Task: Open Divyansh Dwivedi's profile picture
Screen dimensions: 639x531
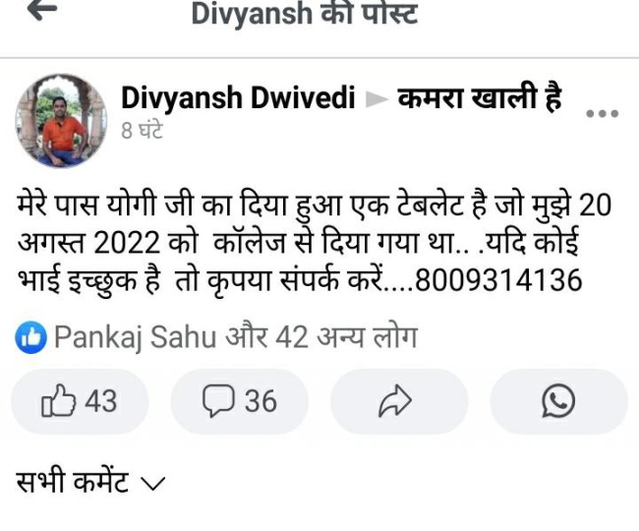Action: [61, 121]
